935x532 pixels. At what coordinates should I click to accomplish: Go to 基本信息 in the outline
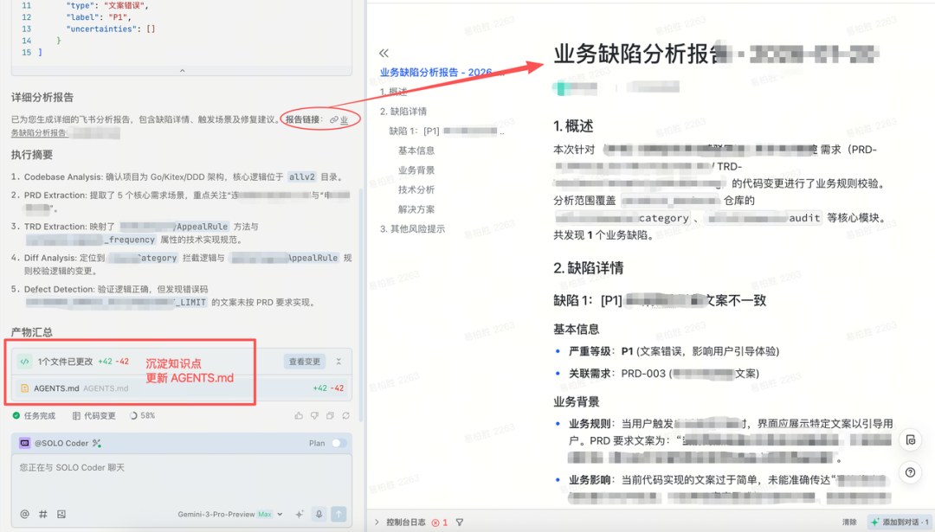coord(416,151)
